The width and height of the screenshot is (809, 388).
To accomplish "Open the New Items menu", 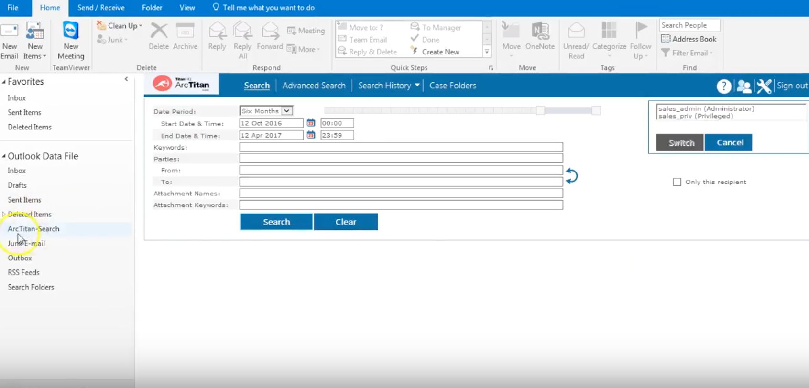I will click(x=35, y=41).
